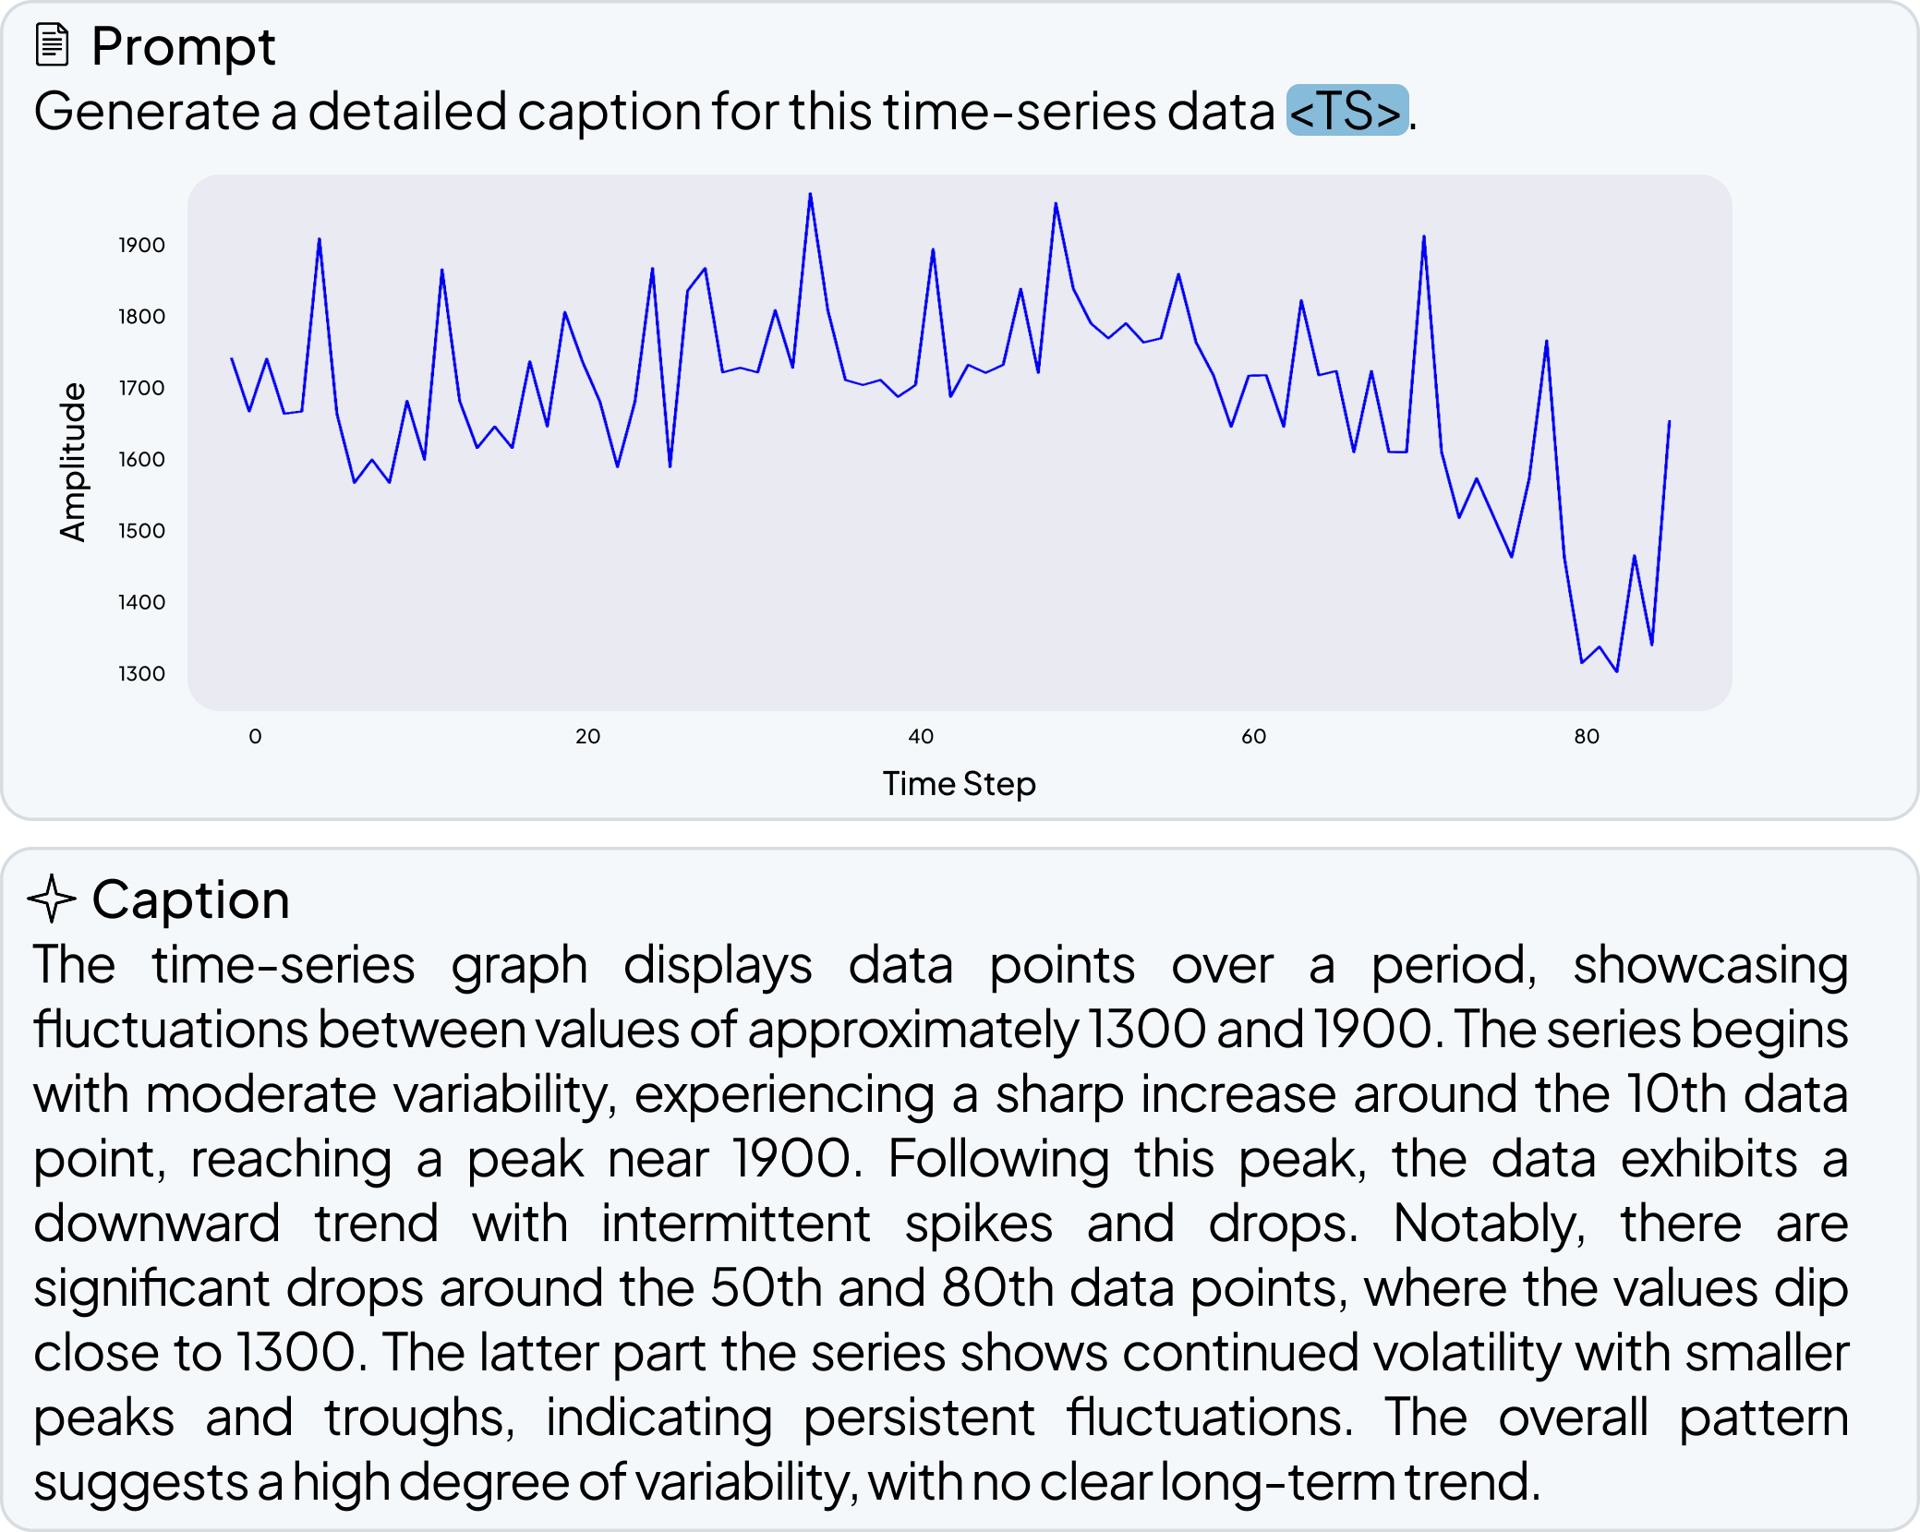Click the Amplitude y-axis label
1920x1532 pixels.
click(72, 461)
